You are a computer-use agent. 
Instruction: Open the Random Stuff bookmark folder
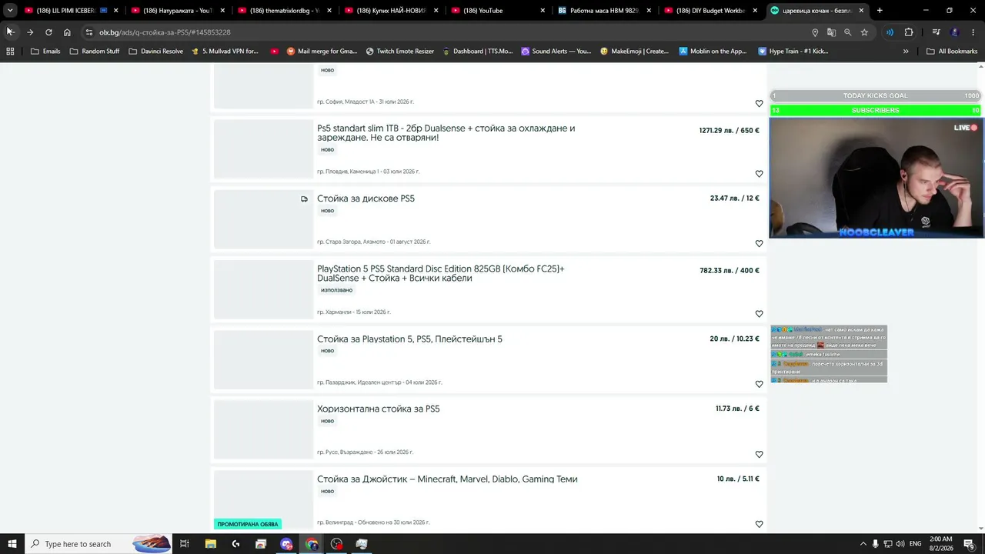(95, 52)
